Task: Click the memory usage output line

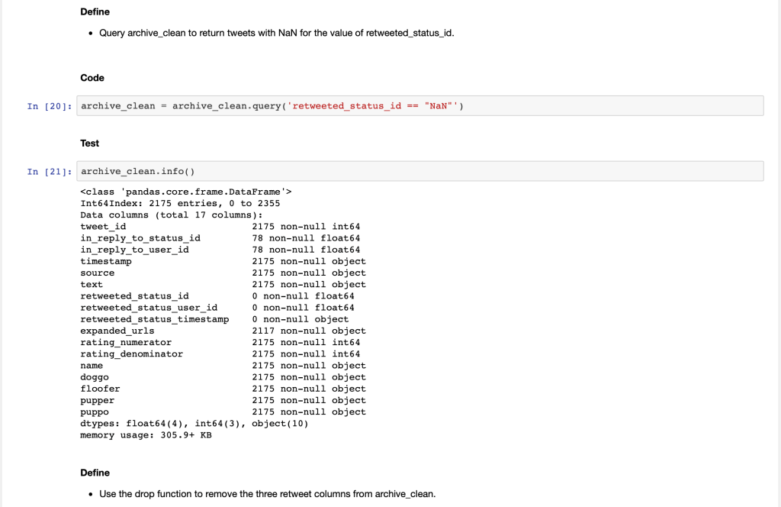Action: point(146,434)
